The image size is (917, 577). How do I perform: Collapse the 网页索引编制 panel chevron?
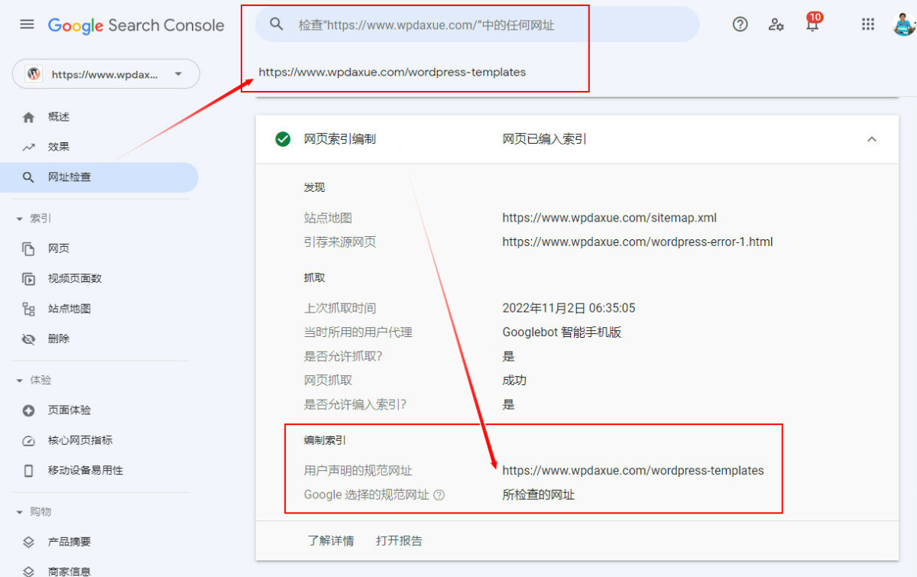(872, 139)
